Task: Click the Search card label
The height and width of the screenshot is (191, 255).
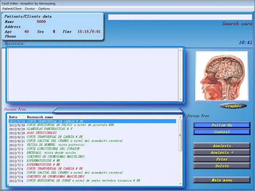Action: pyautogui.click(x=237, y=24)
